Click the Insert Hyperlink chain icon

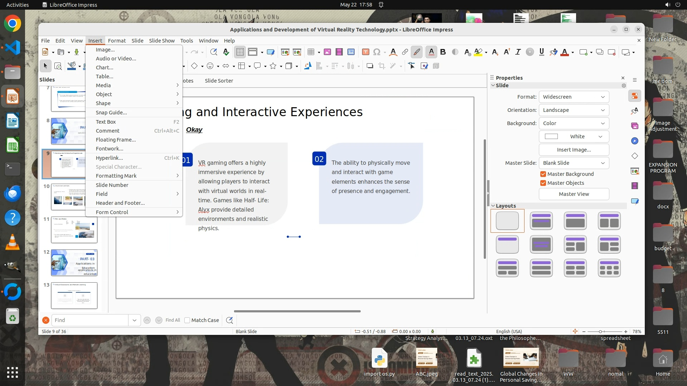(405, 52)
